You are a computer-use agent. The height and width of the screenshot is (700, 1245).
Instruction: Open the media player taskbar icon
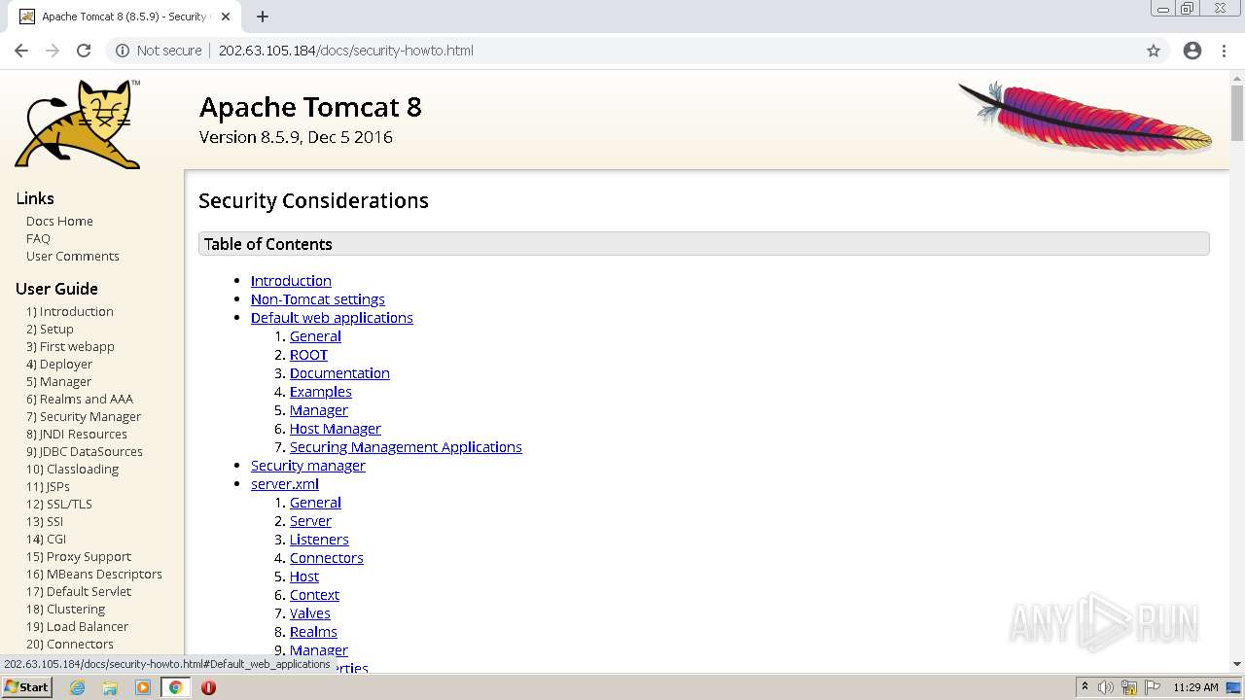pyautogui.click(x=143, y=687)
